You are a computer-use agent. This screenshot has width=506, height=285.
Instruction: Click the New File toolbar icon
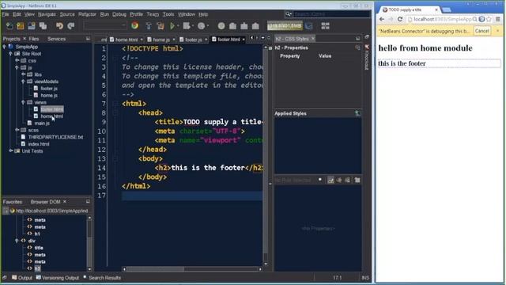[x=9, y=26]
